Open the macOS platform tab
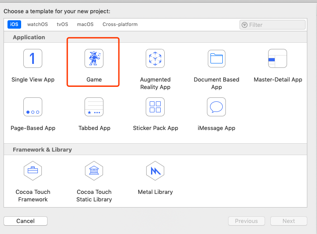317x234 pixels. click(85, 25)
